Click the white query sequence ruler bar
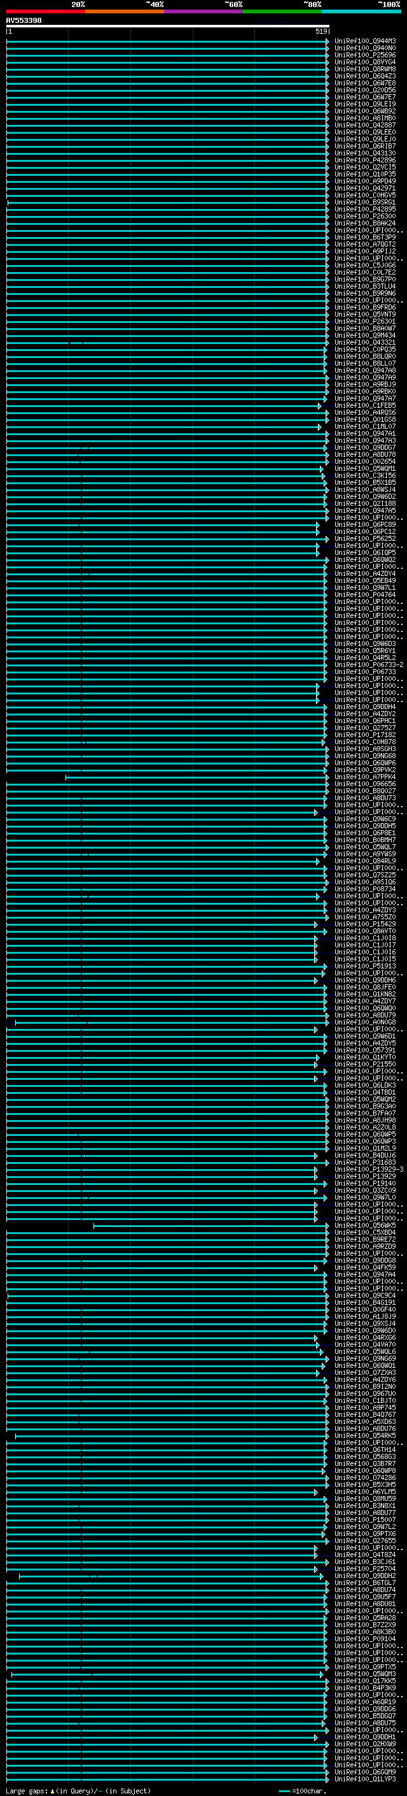Screen dimensions: 407x1796 [168, 27]
